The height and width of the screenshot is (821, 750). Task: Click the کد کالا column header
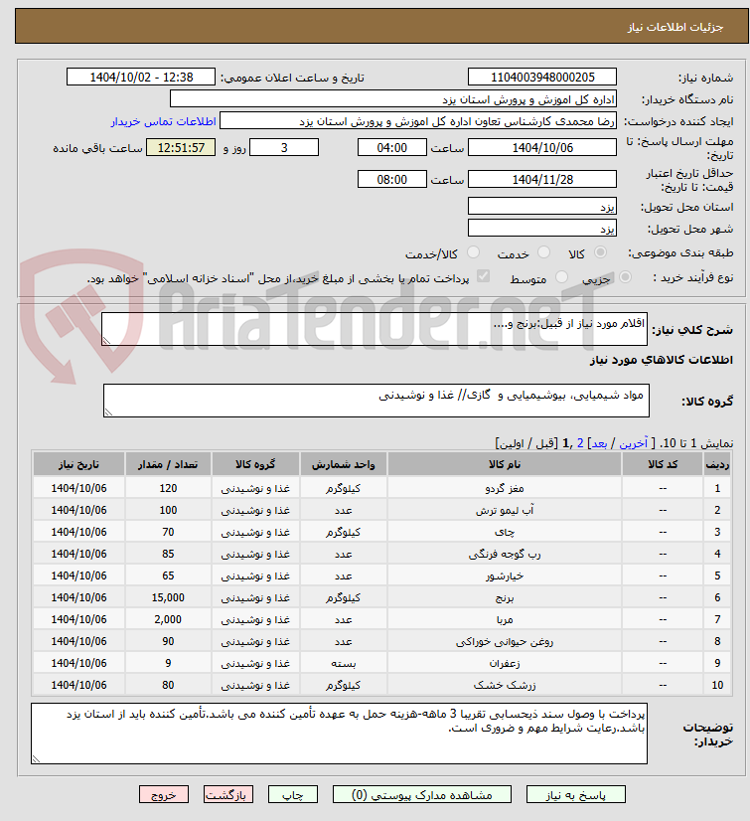(x=663, y=464)
